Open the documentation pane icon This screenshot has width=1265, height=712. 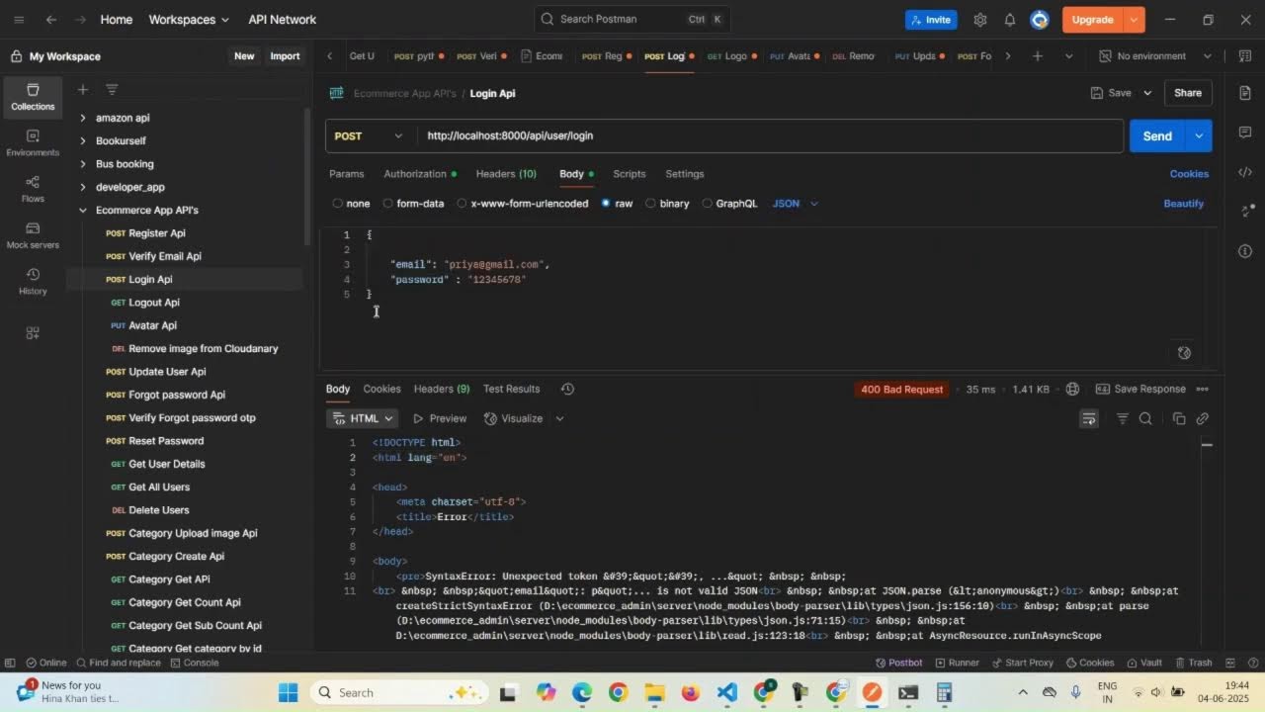pyautogui.click(x=1244, y=93)
